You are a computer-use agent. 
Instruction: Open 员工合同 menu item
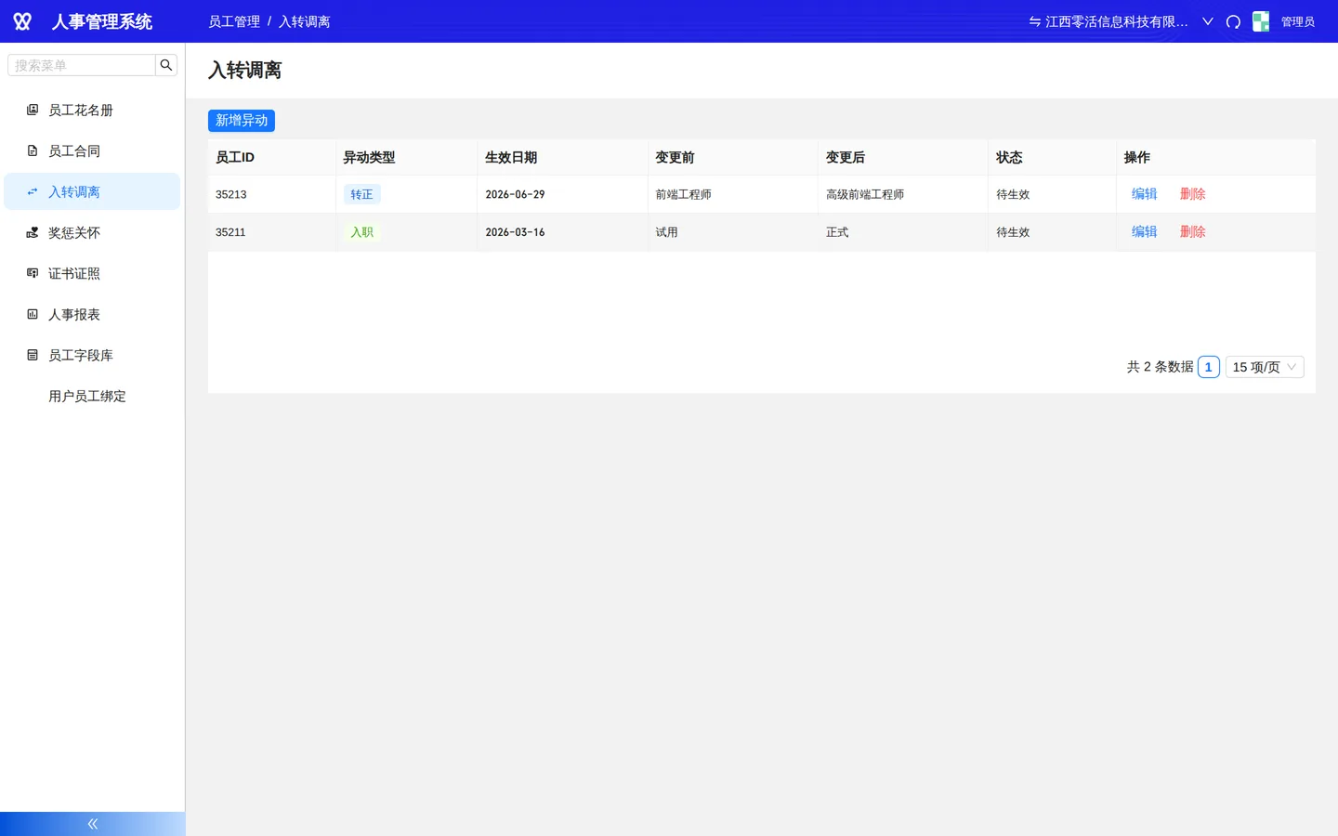(x=92, y=150)
